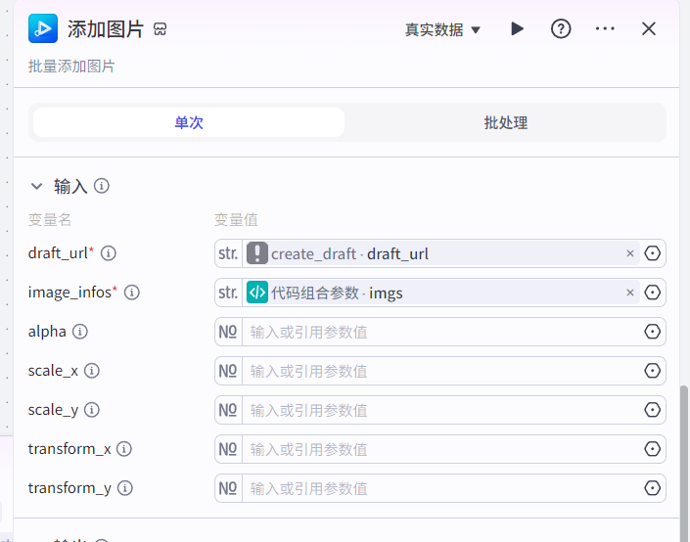The image size is (690, 542).
Task: Select the 单次 tab
Action: [x=189, y=122]
